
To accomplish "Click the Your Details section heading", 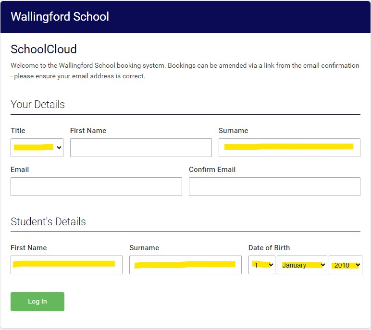I will click(x=37, y=104).
